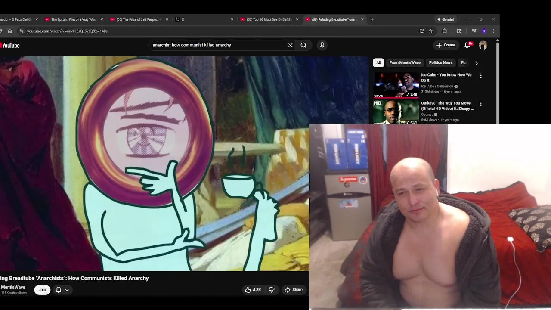Select the From MentisWave filter chip
Screen dimensions: 551x310
(405, 62)
